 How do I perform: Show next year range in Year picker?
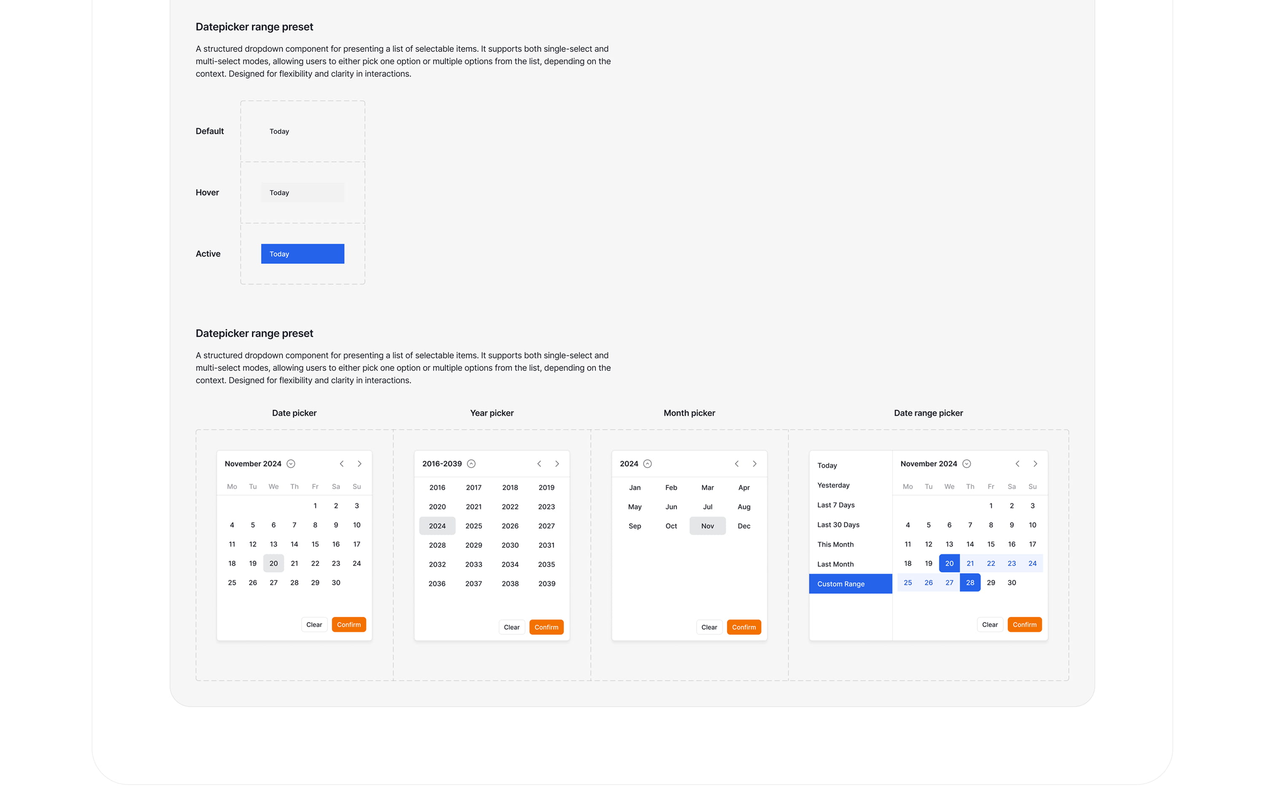[x=557, y=464]
